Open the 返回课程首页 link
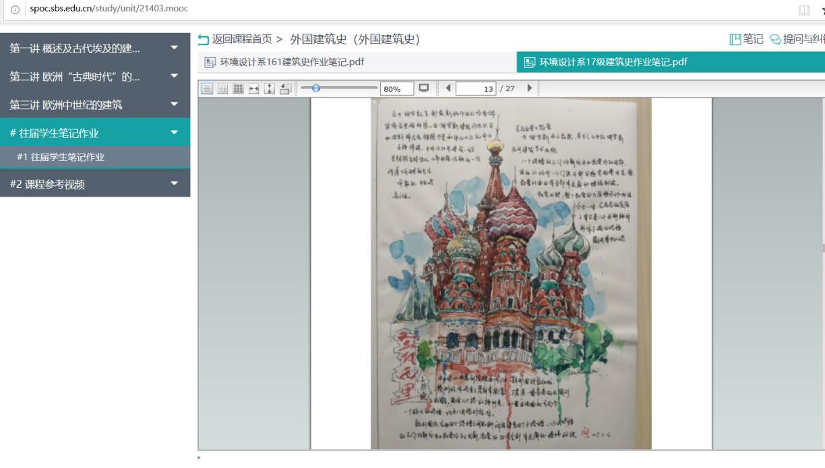Screen dimensions: 825x468 click(x=234, y=38)
